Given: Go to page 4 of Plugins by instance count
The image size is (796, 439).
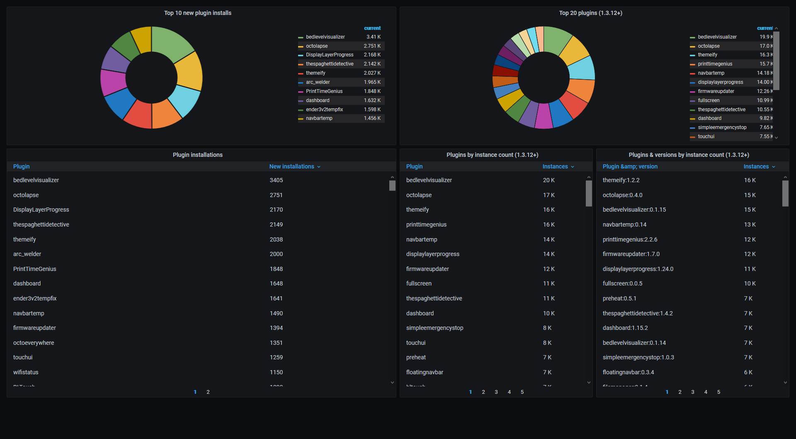Looking at the screenshot, I should pyautogui.click(x=509, y=392).
